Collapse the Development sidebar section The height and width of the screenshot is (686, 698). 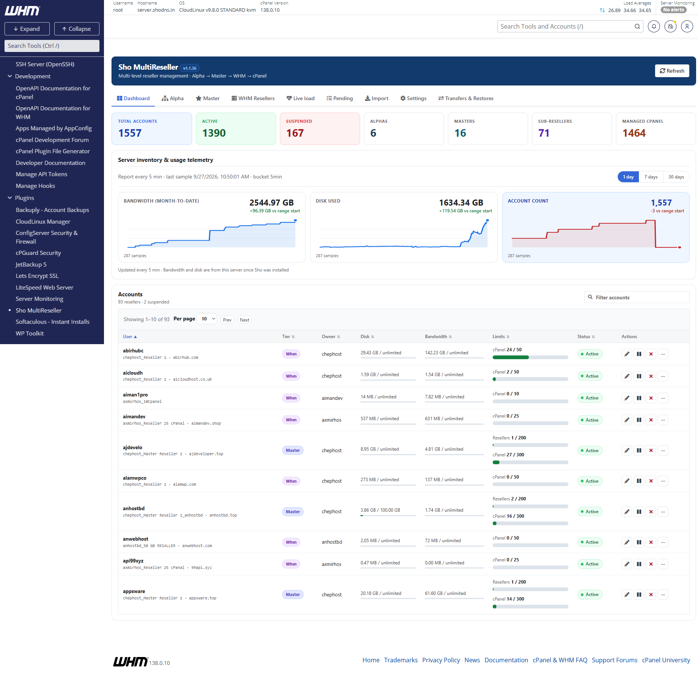click(x=10, y=76)
